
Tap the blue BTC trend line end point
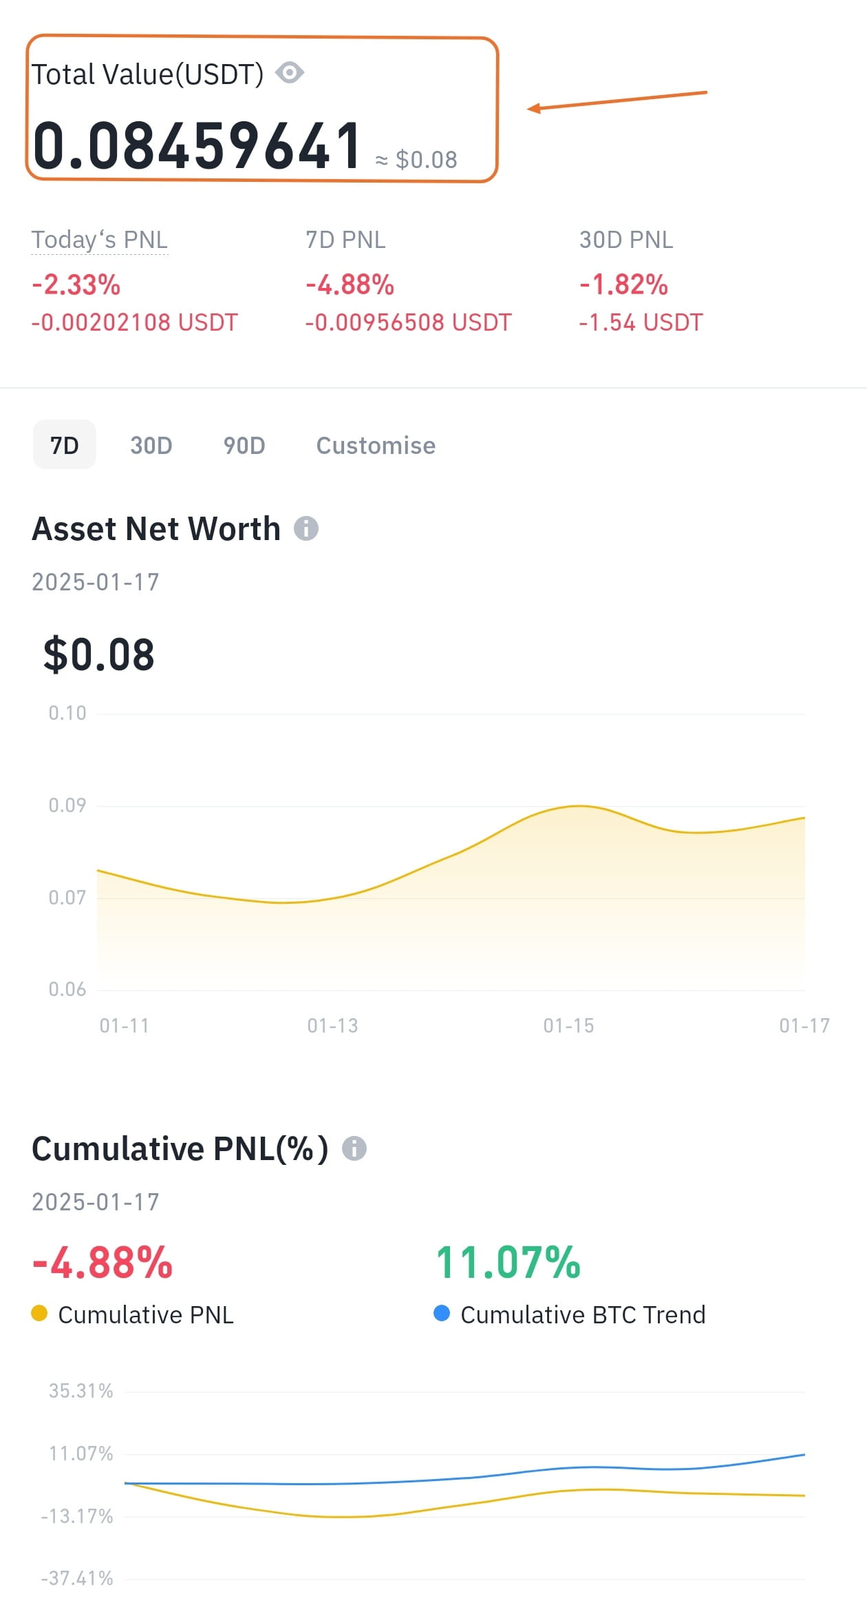pos(804,1454)
